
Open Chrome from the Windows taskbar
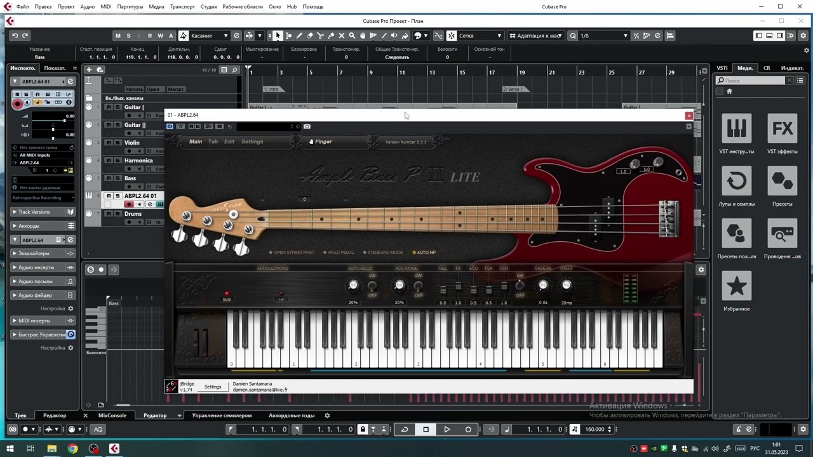(x=72, y=449)
